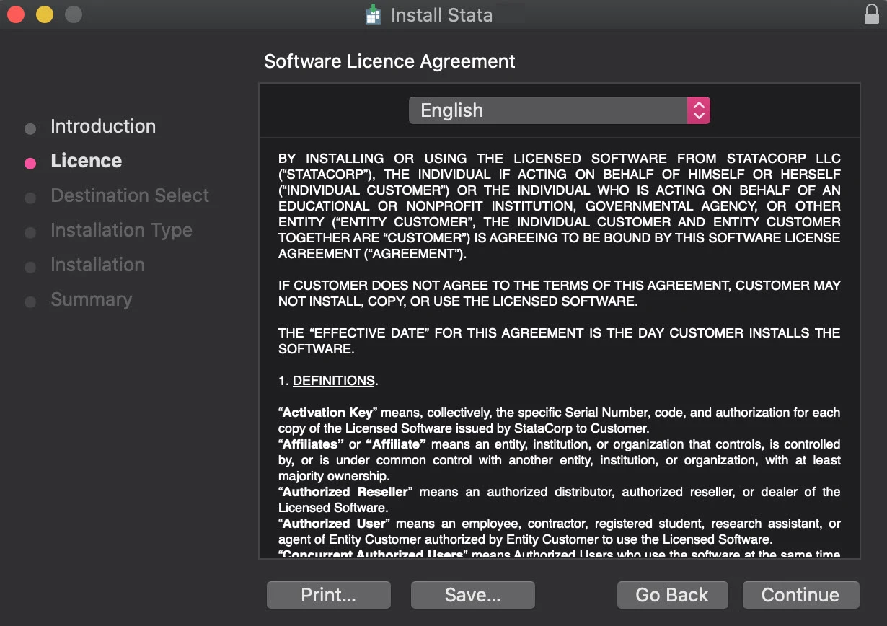Image resolution: width=887 pixels, height=626 pixels.
Task: Open the English language dropdown
Action: pos(548,110)
